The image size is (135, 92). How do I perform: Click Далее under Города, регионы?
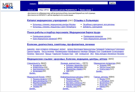point(99,89)
